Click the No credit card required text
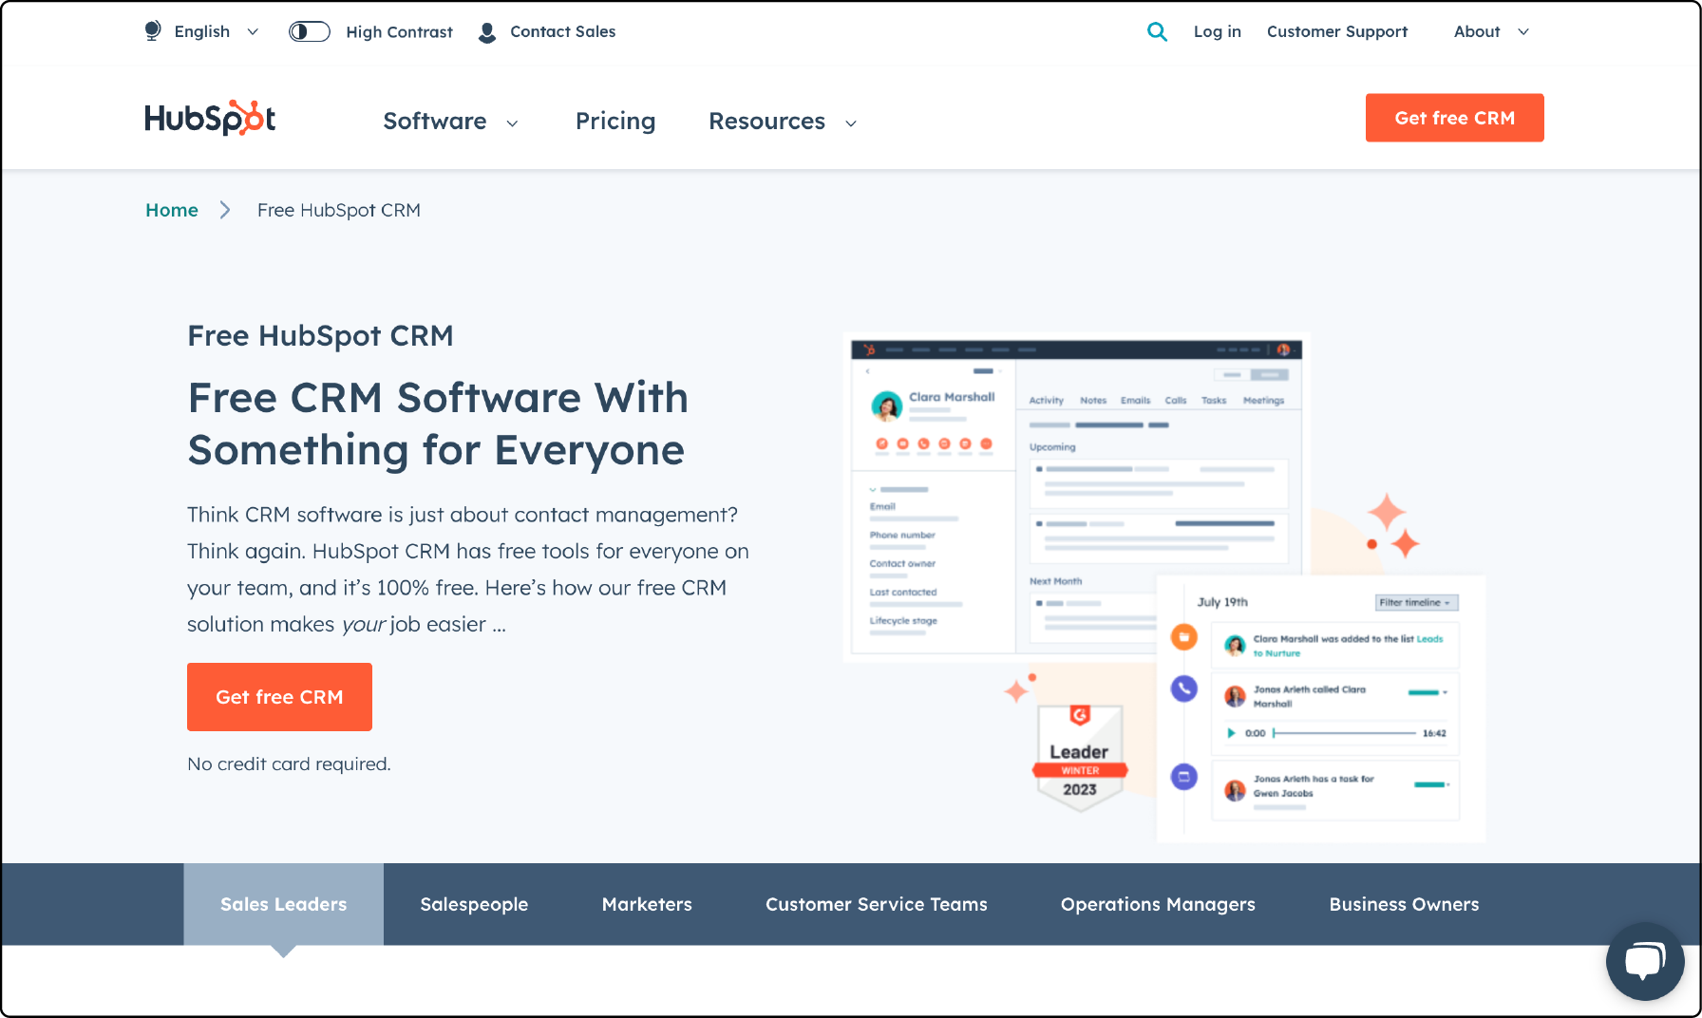This screenshot has width=1702, height=1018. coord(289,763)
